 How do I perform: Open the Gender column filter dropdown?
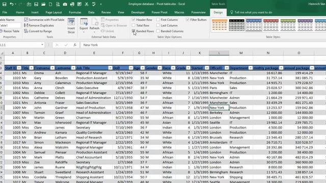point(159,68)
